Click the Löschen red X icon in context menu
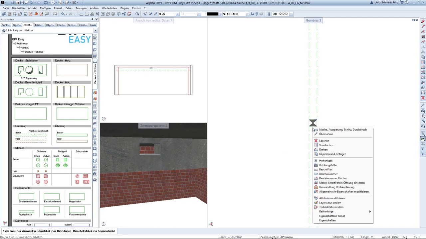 click(316, 141)
